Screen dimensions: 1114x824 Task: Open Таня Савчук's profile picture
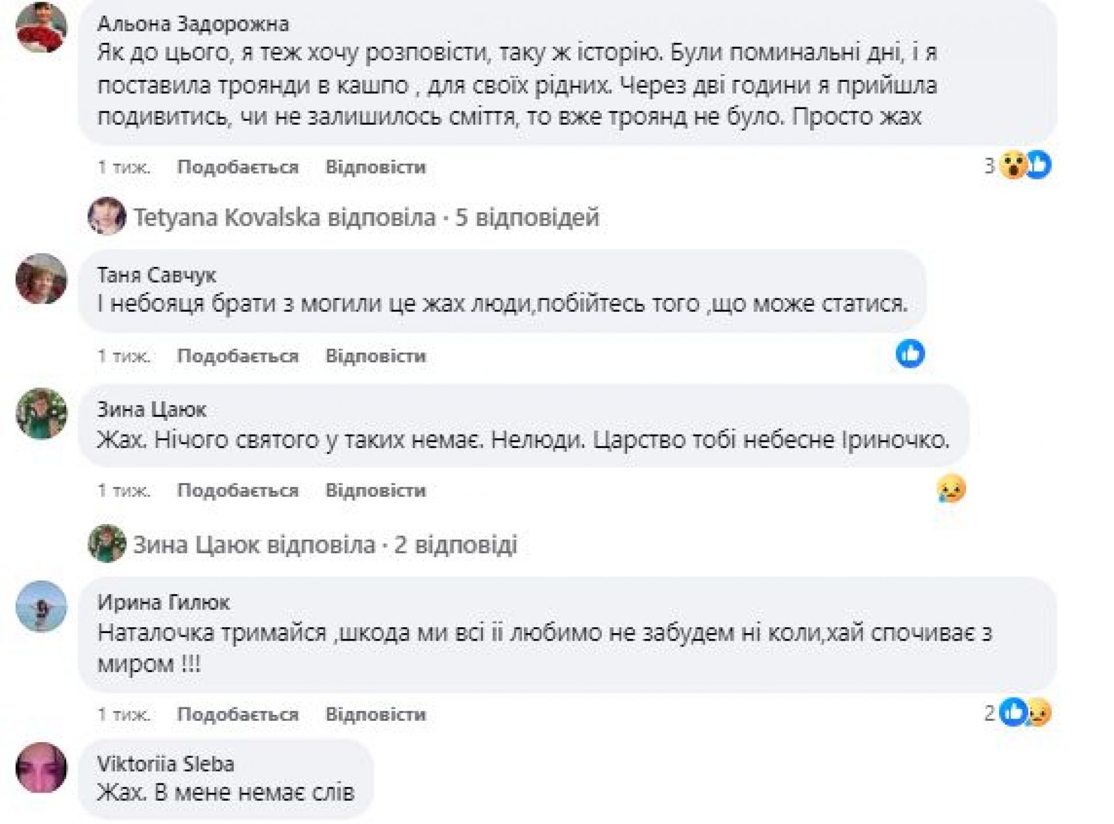pyautogui.click(x=41, y=279)
